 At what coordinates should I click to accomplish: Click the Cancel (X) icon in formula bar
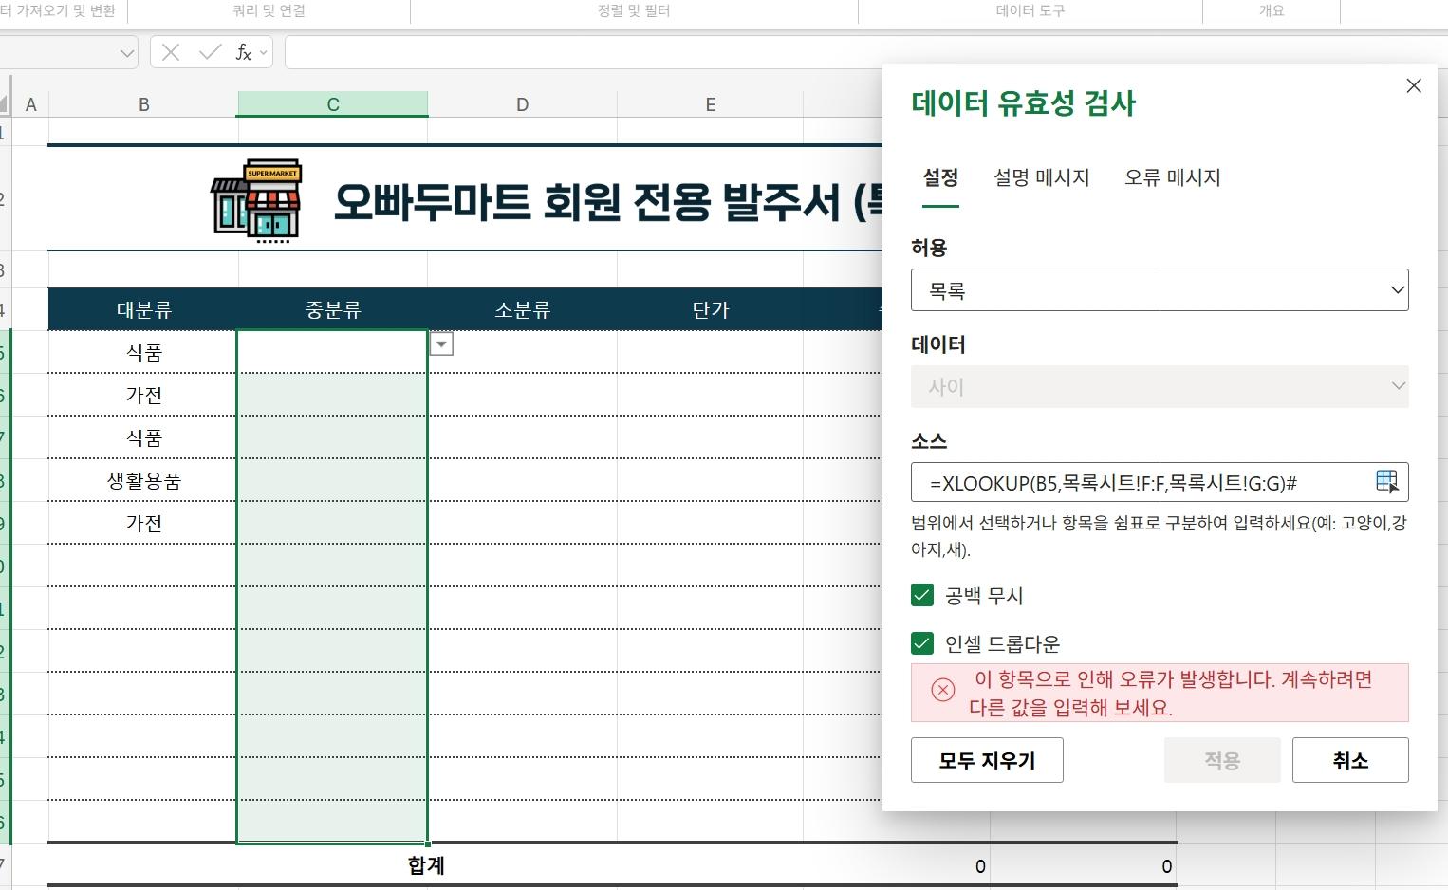[x=171, y=52]
